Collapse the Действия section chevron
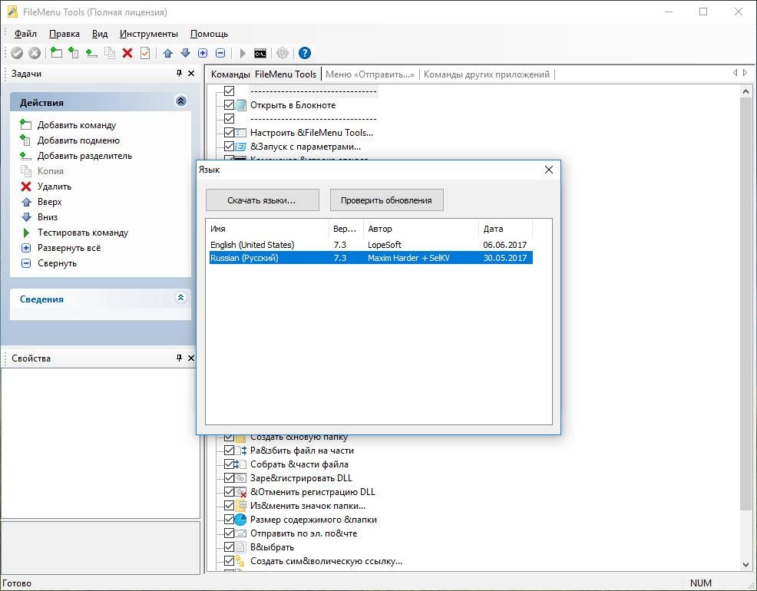 [x=181, y=101]
